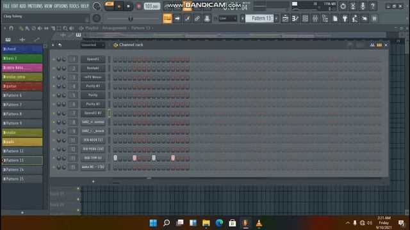The width and height of the screenshot is (410, 230).
Task: Toggle the pattern/song mode switch
Action: (110, 6)
